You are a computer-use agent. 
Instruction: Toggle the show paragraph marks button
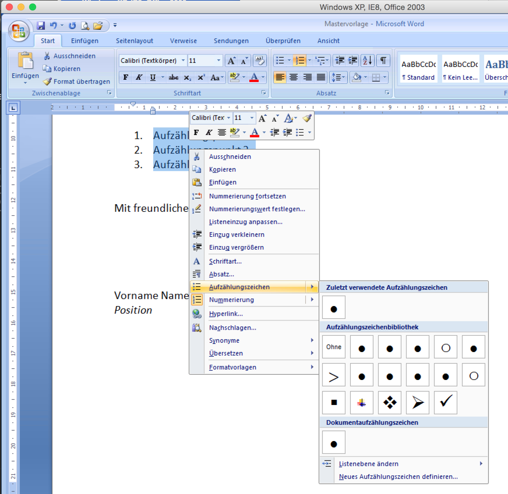click(383, 60)
